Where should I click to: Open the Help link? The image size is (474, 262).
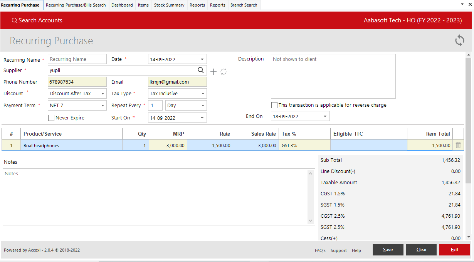(x=356, y=250)
